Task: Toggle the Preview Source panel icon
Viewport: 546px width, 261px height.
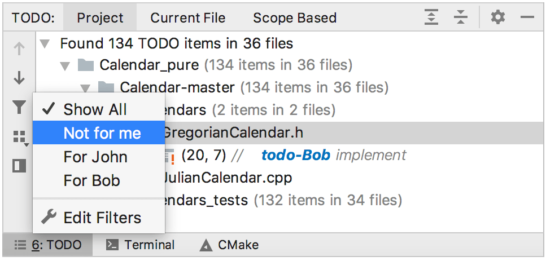Action: click(19, 166)
